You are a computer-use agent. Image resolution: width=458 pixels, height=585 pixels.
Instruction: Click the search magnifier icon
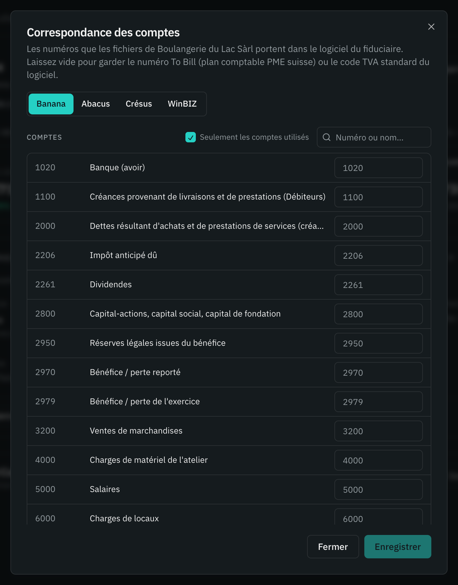tap(326, 137)
